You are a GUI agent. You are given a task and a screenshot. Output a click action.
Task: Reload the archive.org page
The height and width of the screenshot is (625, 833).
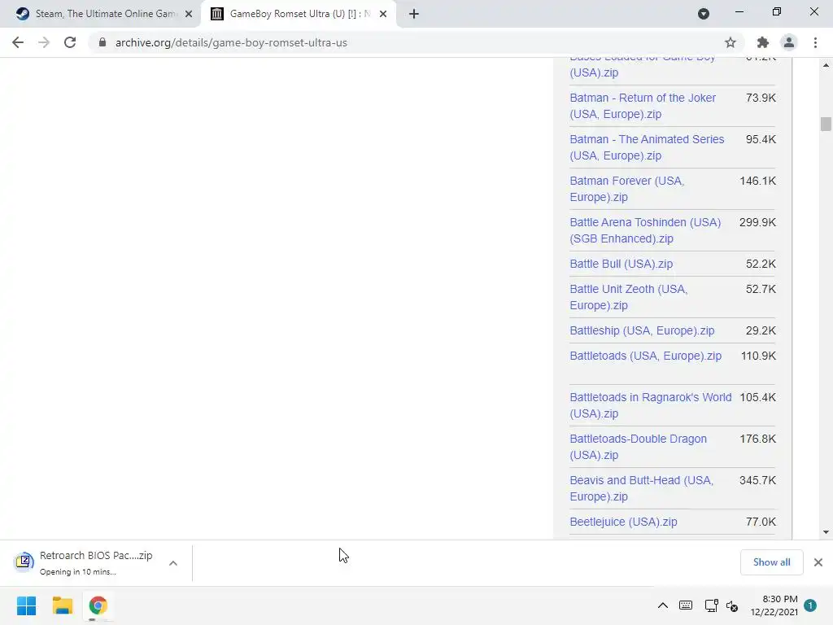[70, 42]
